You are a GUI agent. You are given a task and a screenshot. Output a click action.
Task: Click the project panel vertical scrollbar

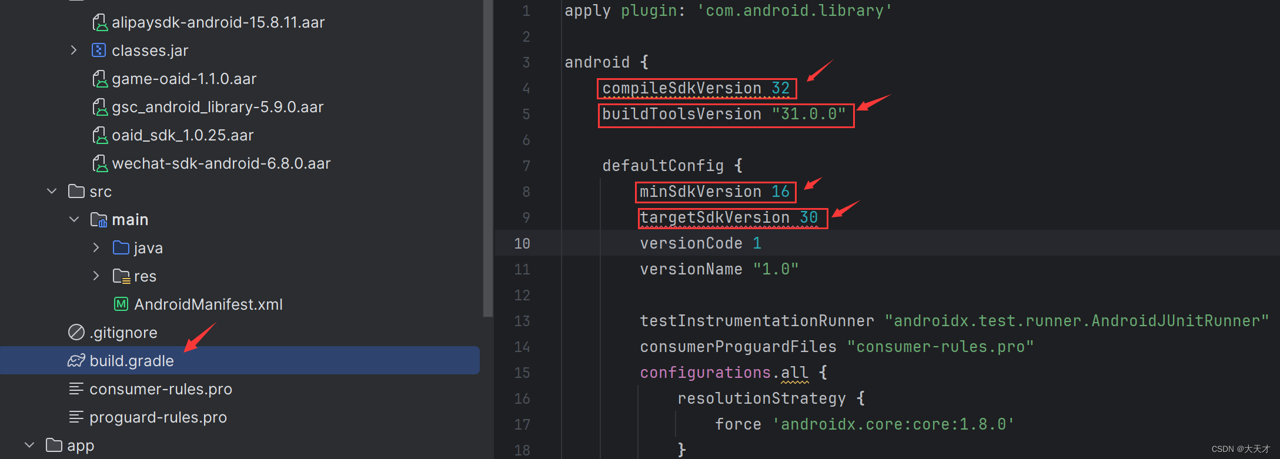(x=487, y=159)
